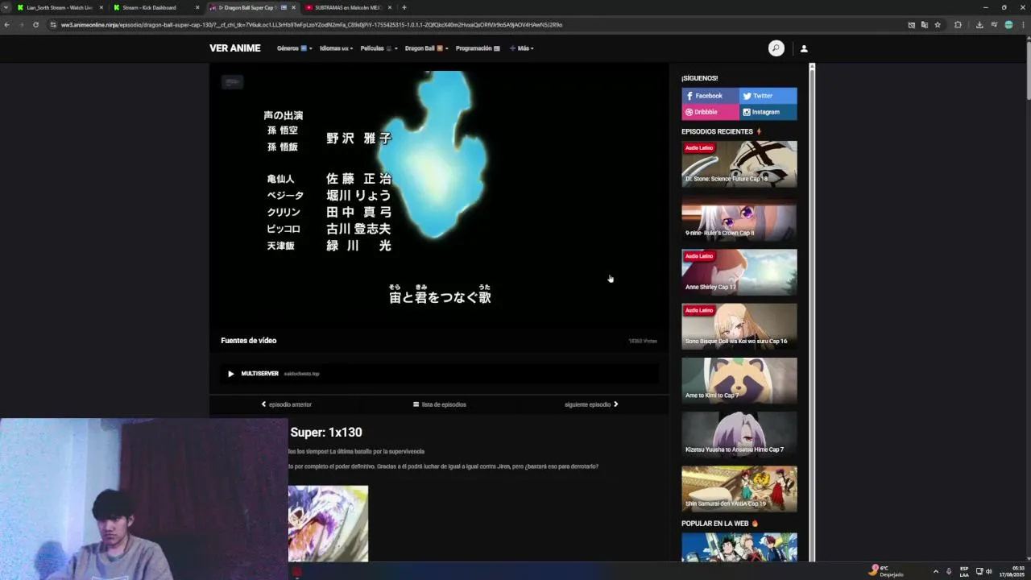Screen dimensions: 1031x580
Task: Switch the ESP LAA keyboard language
Action: (964, 571)
